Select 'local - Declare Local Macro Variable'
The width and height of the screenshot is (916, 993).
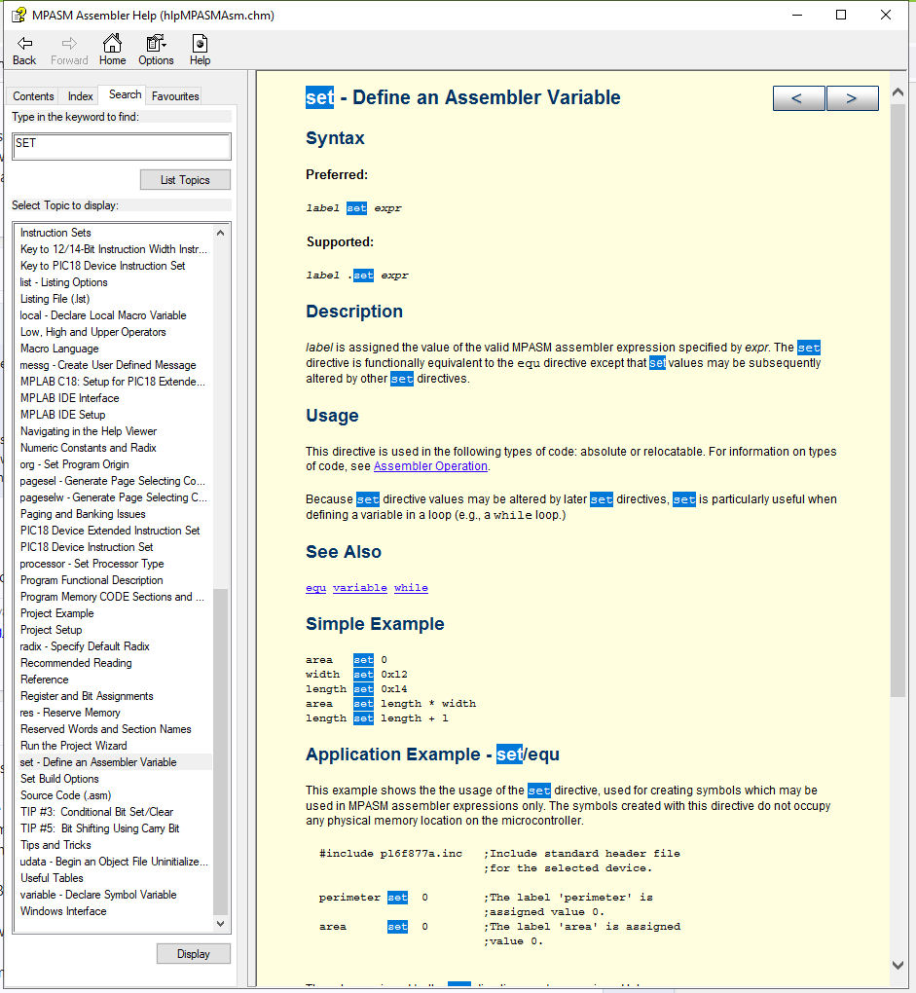tap(103, 314)
